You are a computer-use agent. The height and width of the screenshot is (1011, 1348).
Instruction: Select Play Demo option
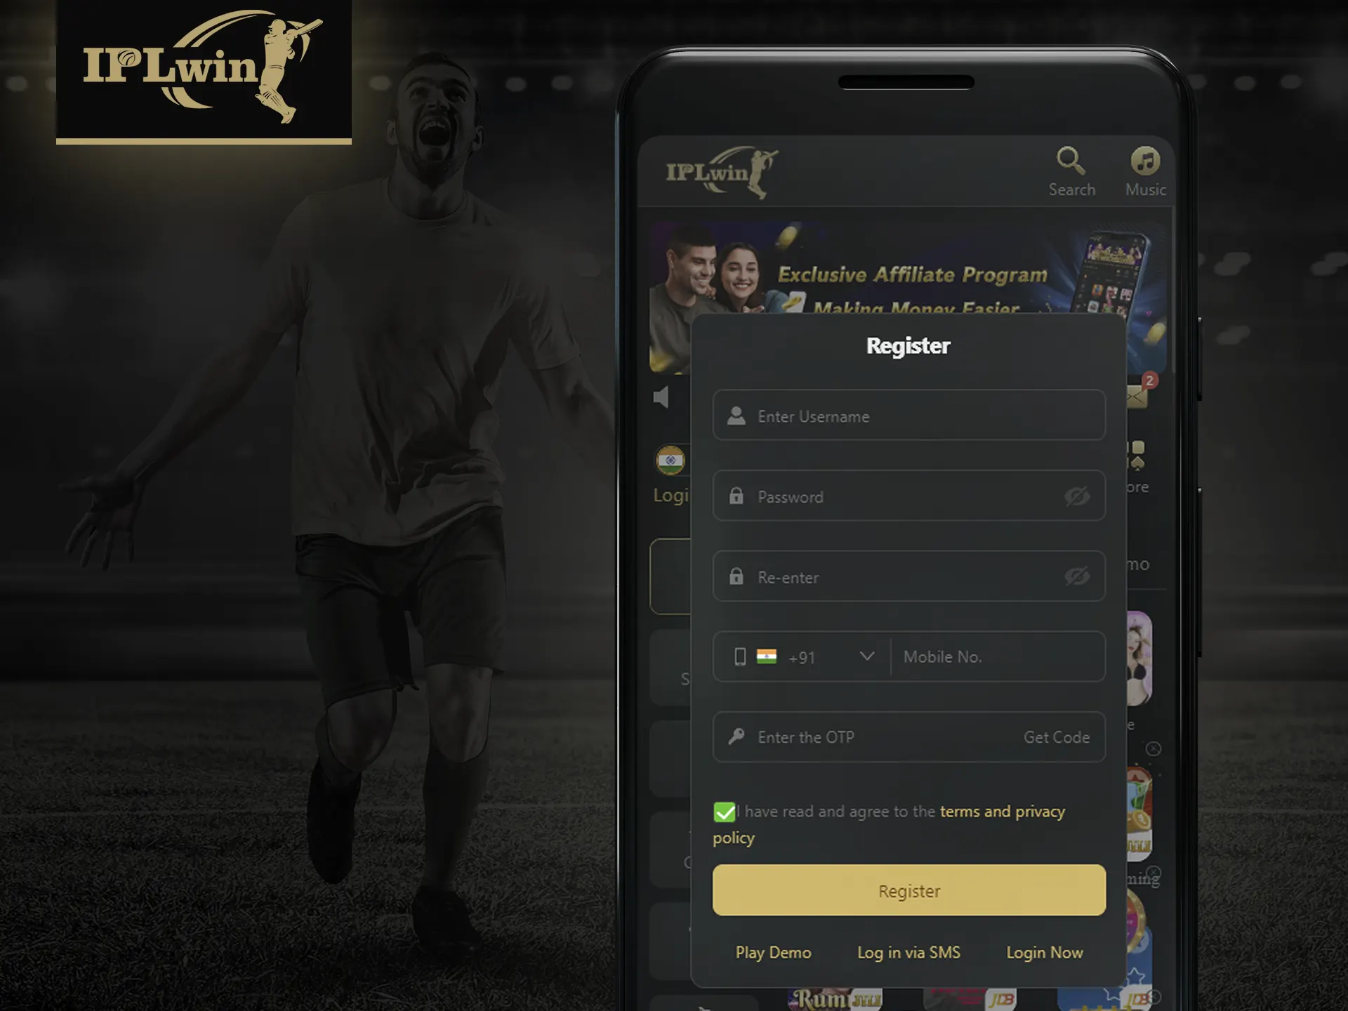point(773,951)
